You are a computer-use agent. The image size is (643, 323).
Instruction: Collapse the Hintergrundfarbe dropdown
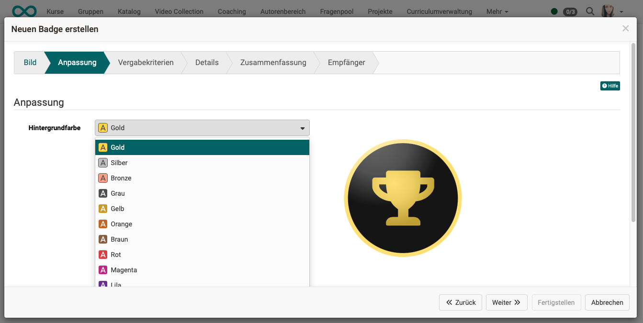tap(302, 128)
